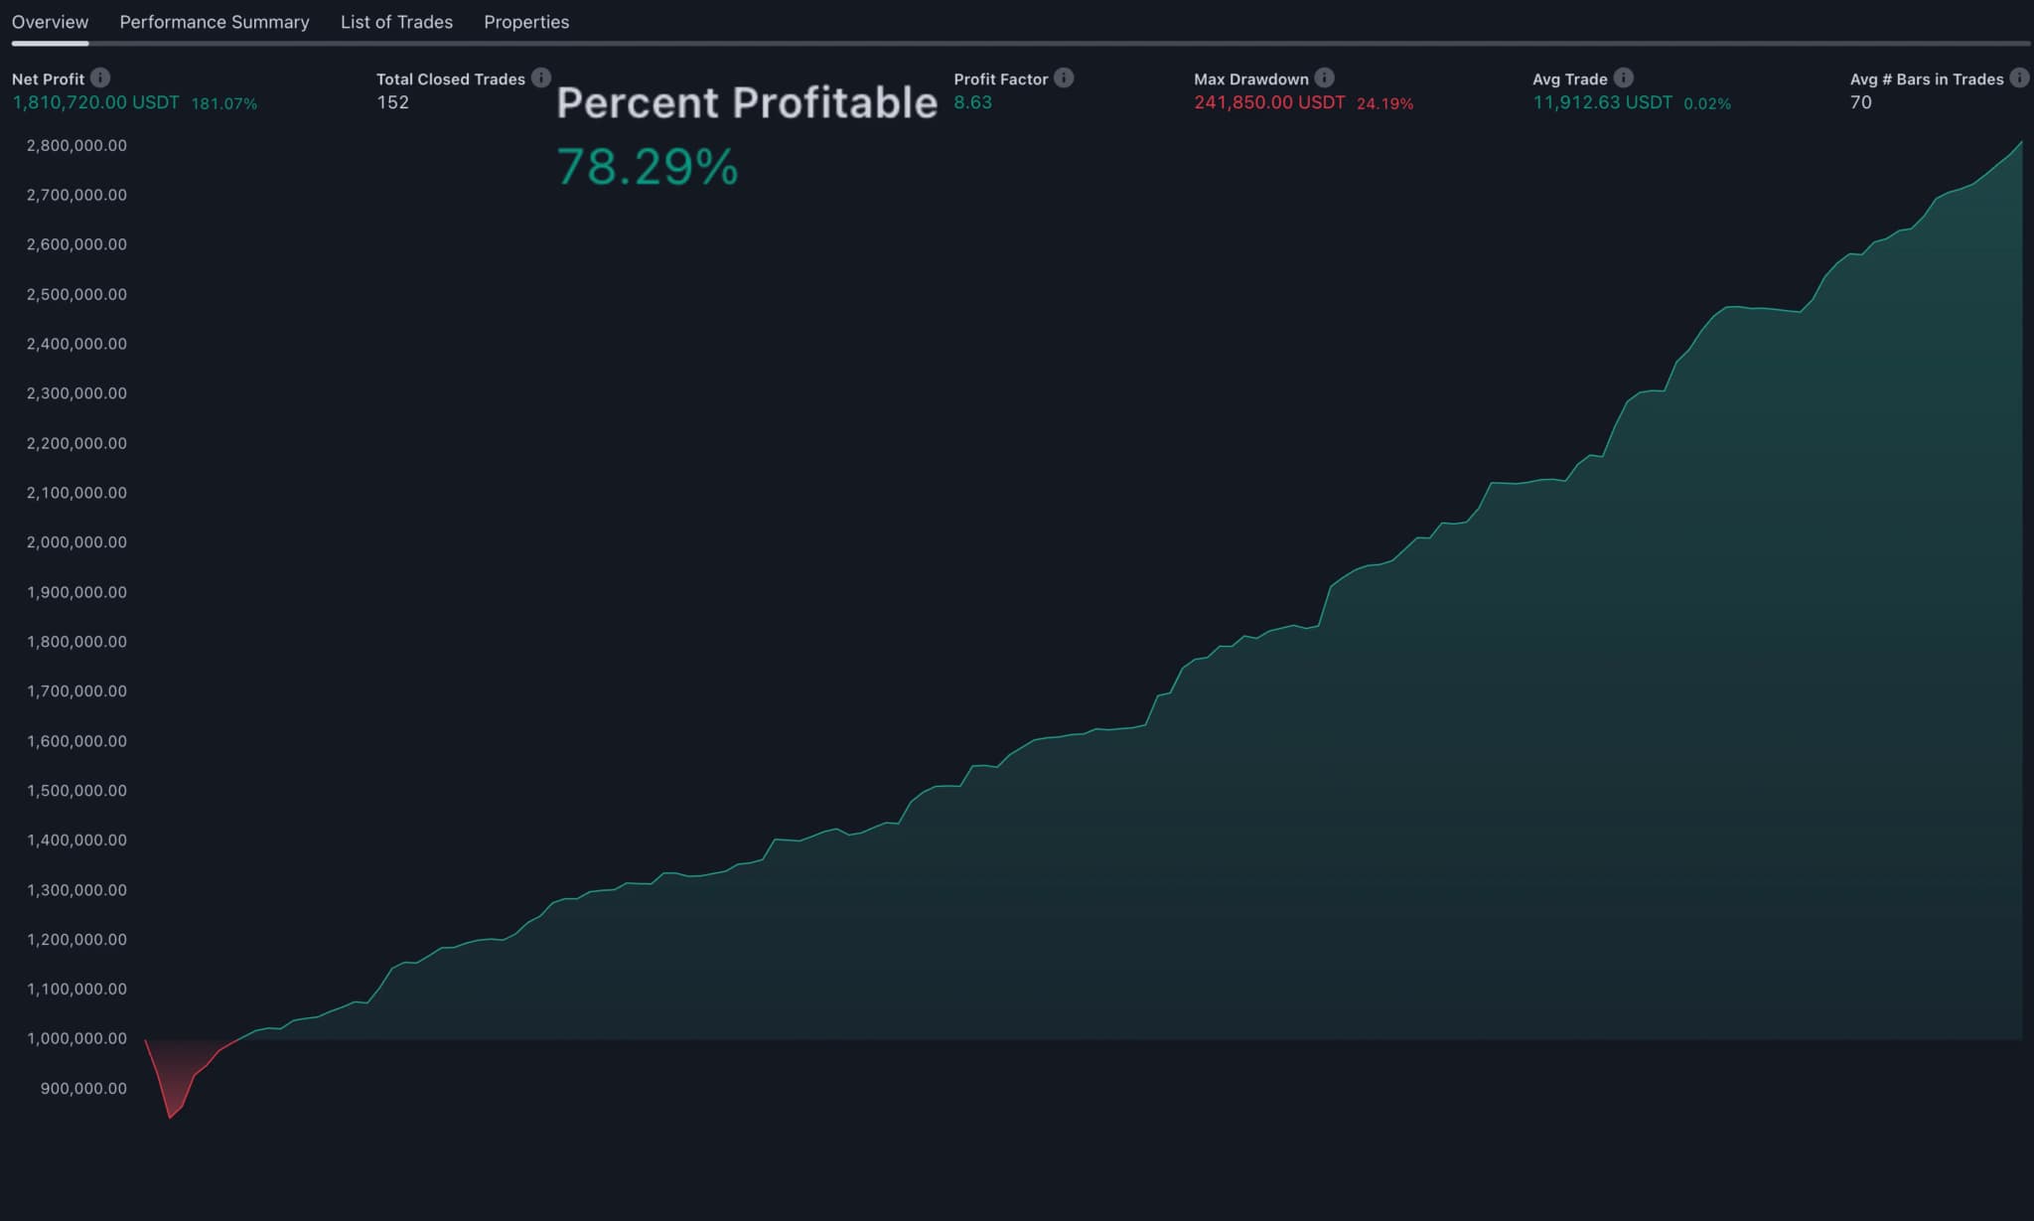Click the Profit Factor value 8.63

(x=971, y=101)
